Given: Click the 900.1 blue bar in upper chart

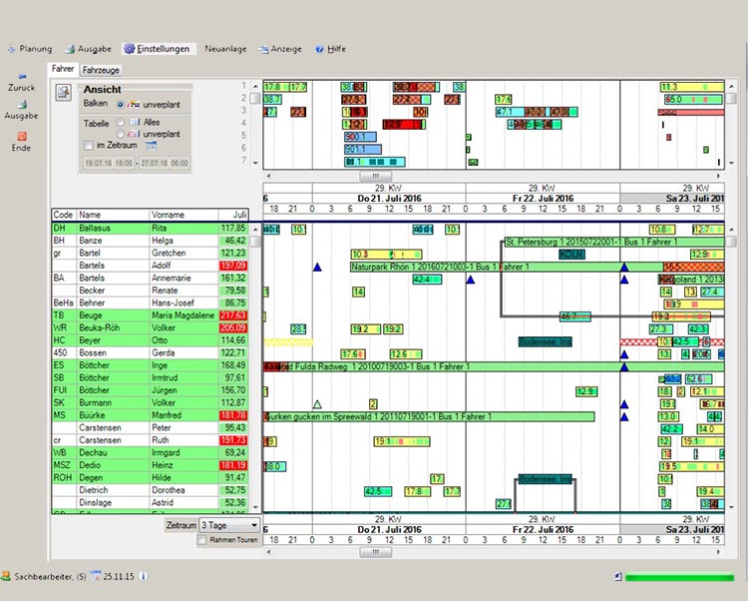Looking at the screenshot, I should [x=360, y=137].
